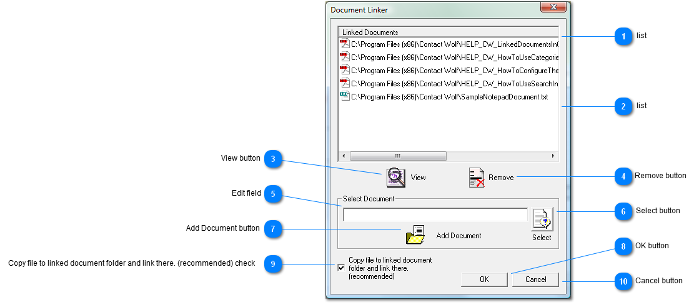
Task: Click PDF icon of HELP_CW_HowToUseSearchIn row
Action: tap(345, 84)
